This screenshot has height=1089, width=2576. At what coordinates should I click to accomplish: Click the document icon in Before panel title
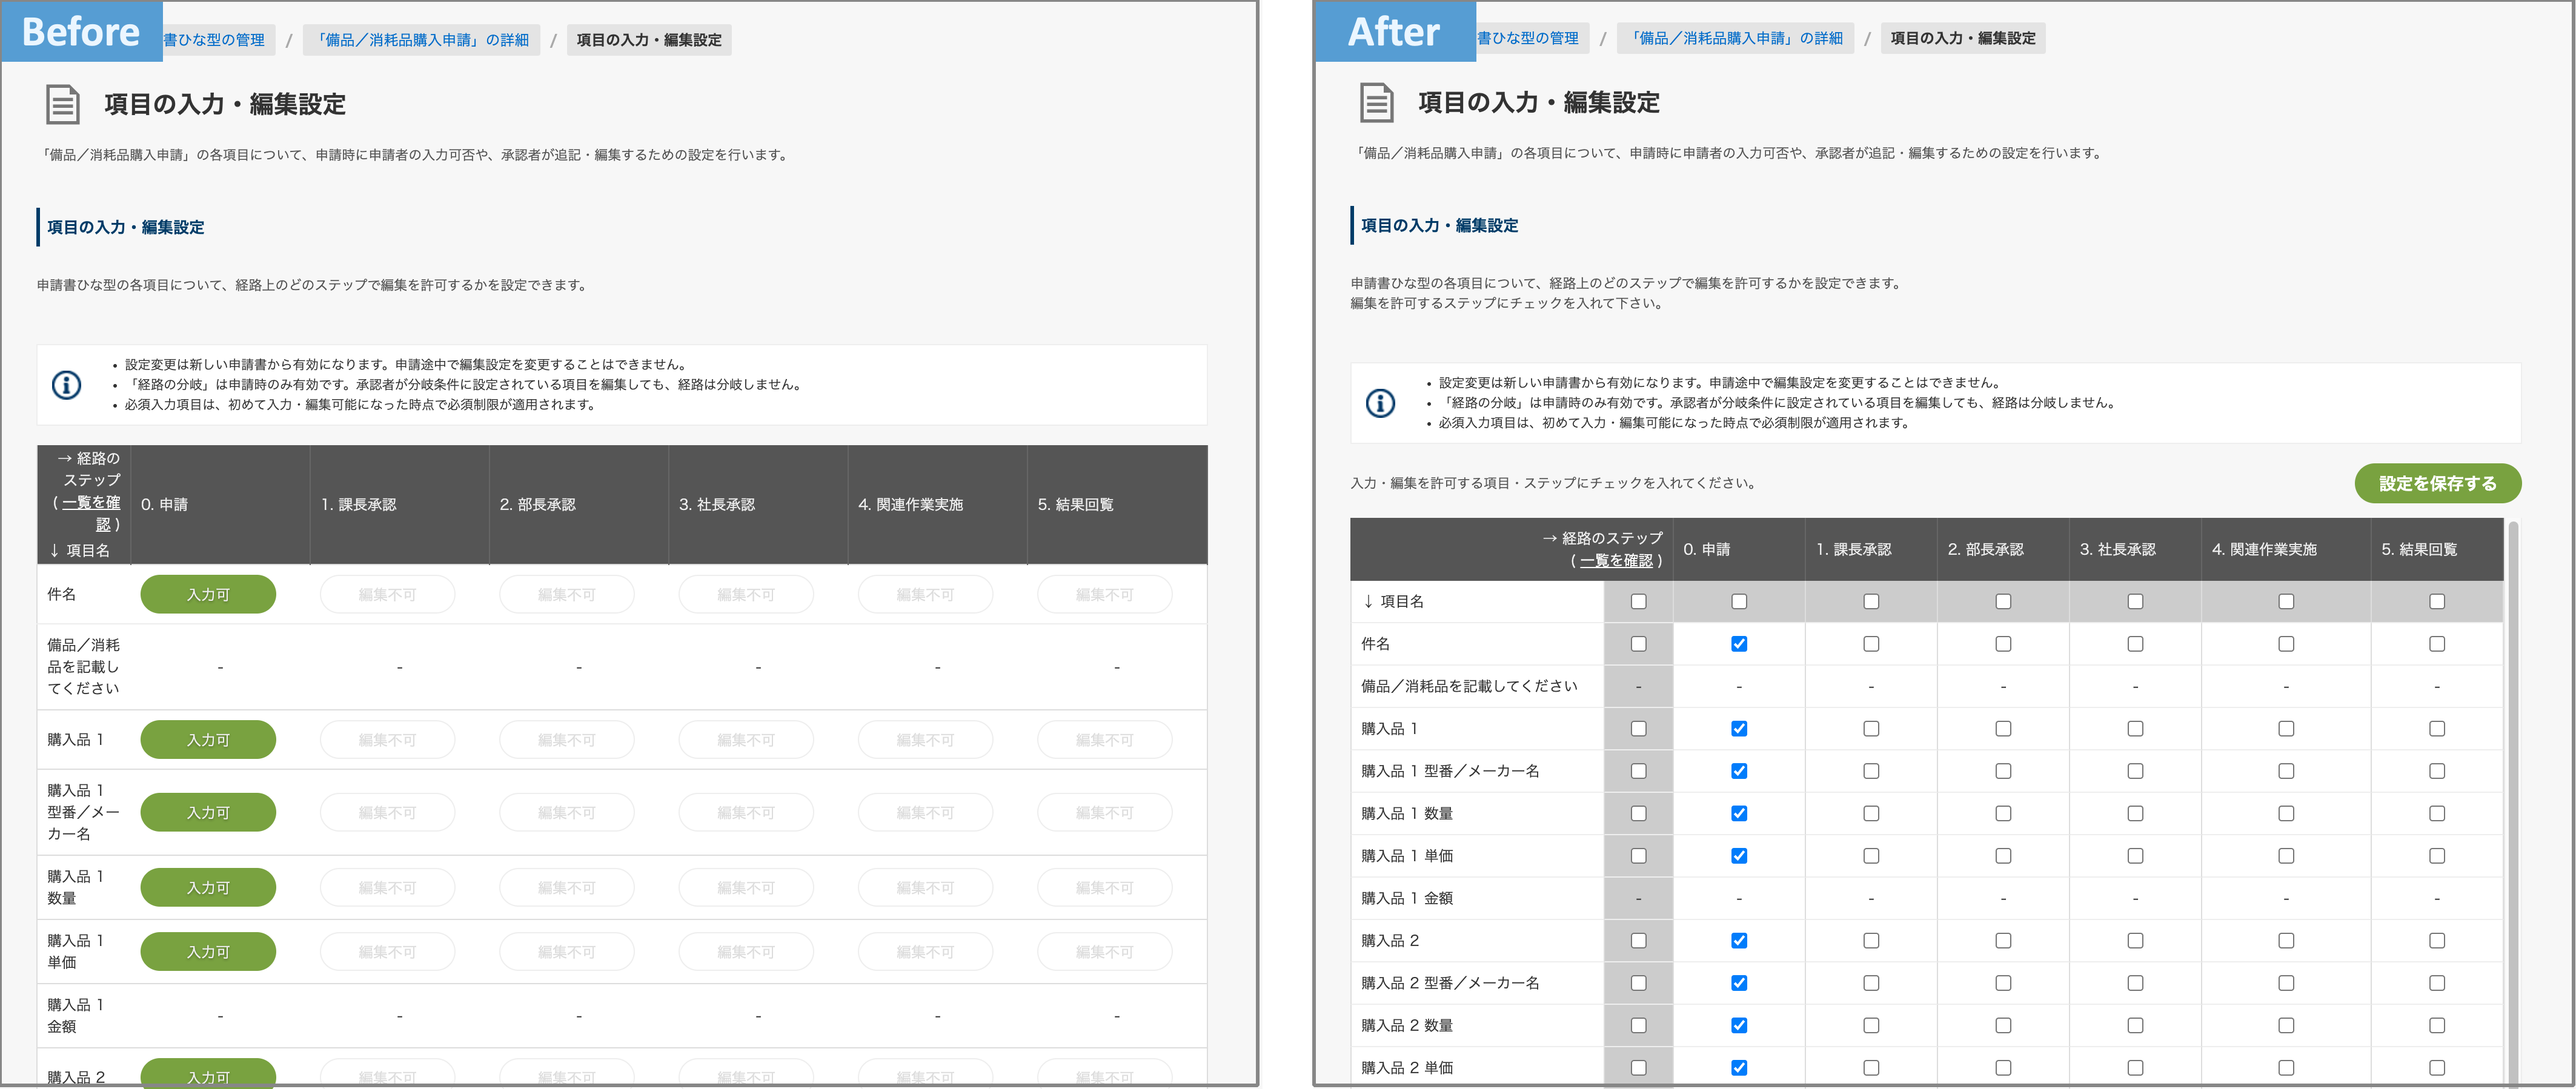tap(63, 104)
